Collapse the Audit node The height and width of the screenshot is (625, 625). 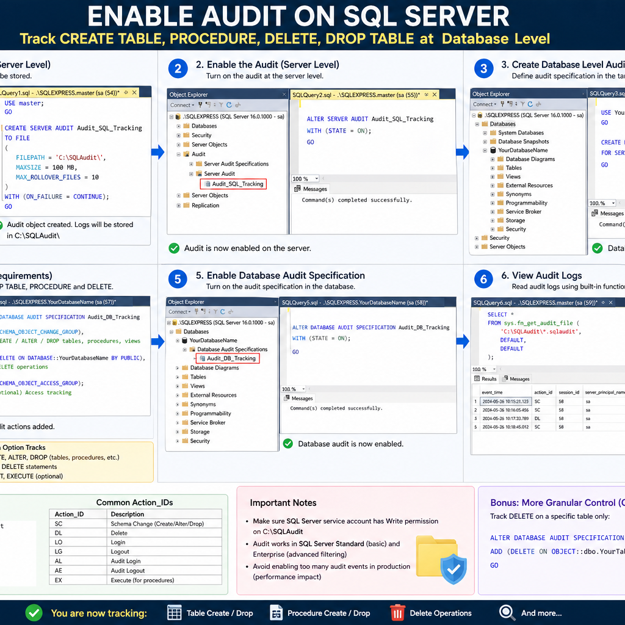[x=179, y=154]
